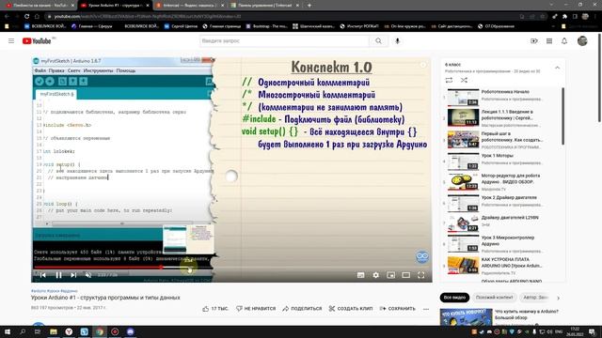Open the Create video camera icon
This screenshot has height=338, width=602.
click(534, 41)
